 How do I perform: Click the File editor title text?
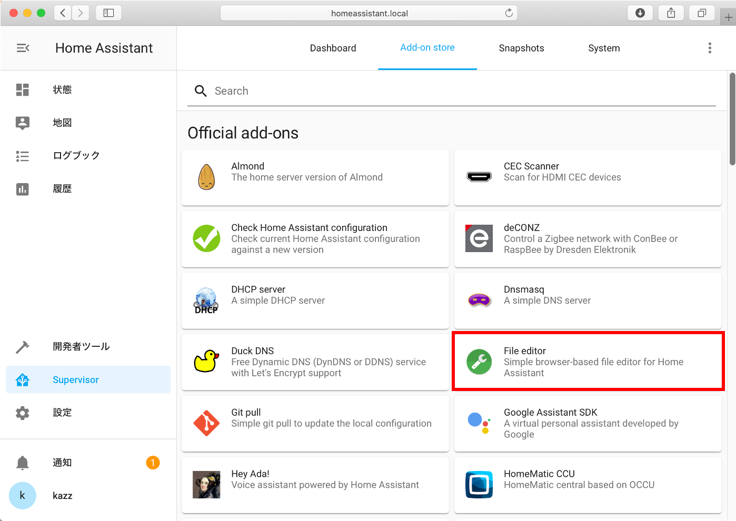coord(525,351)
